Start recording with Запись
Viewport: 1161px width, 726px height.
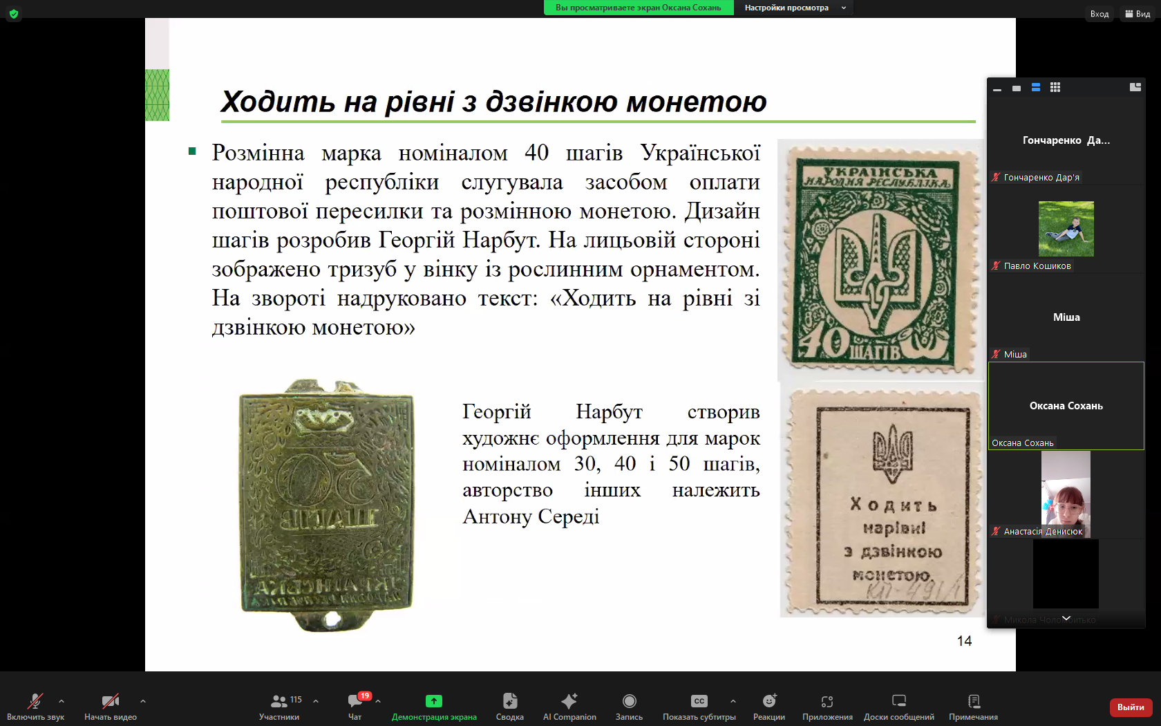pos(629,705)
